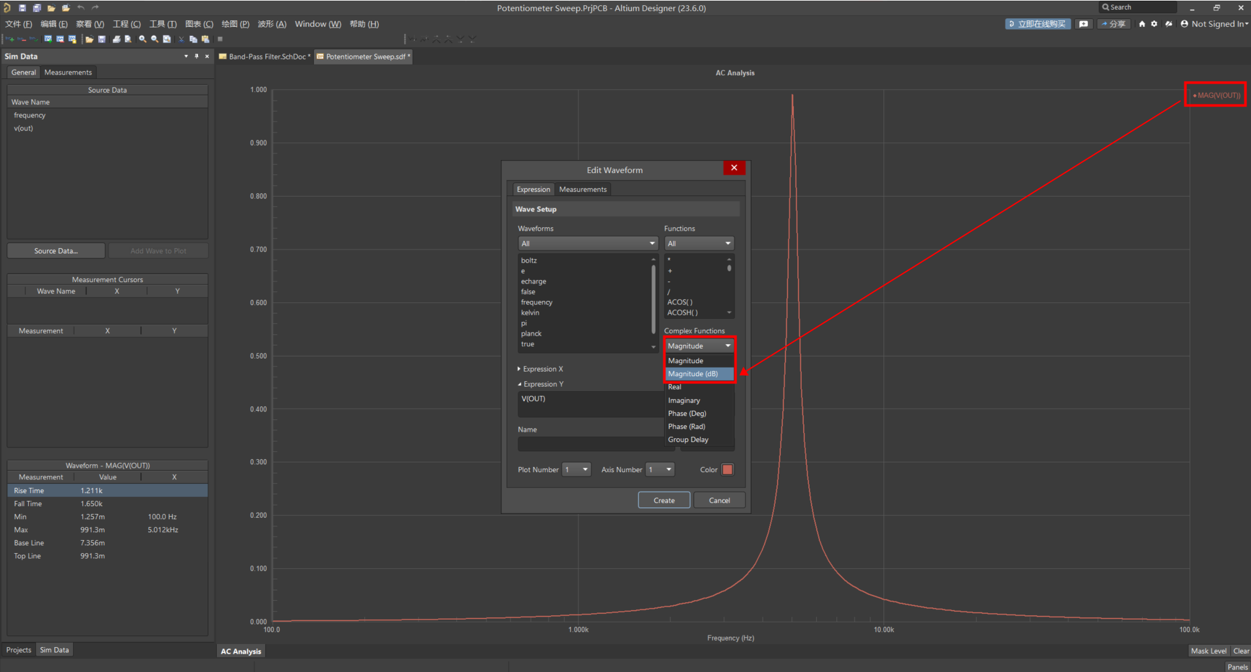The image size is (1251, 672).
Task: Click the Zoom Out magnifier toolbar icon
Action: [155, 39]
